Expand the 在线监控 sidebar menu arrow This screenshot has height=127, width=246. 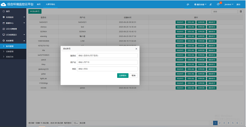pyautogui.click(x=24, y=17)
